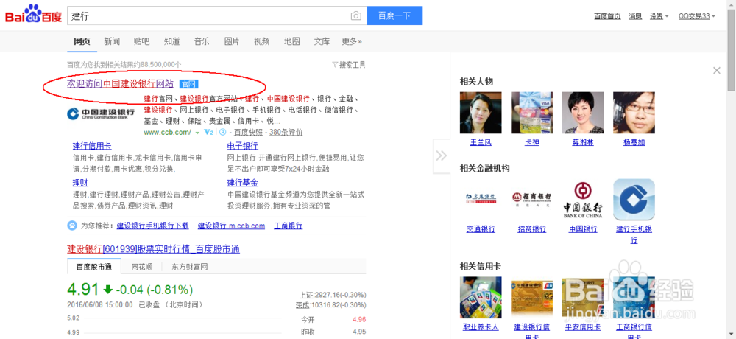Click the 招商银行 logo image
This screenshot has width=736, height=339.
tap(532, 200)
